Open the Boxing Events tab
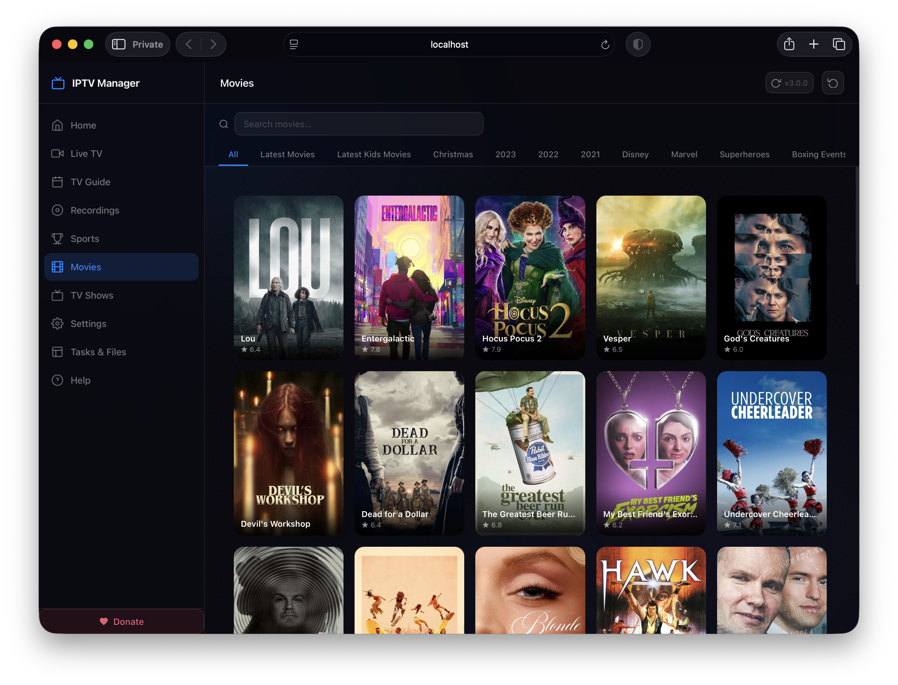898x685 pixels. (818, 154)
